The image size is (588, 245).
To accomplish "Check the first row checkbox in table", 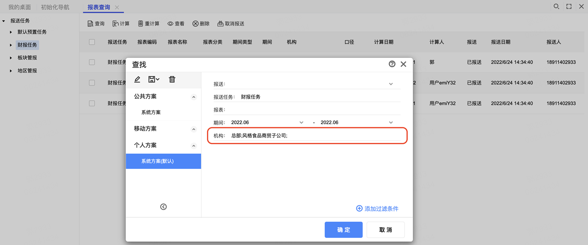I will tap(92, 62).
